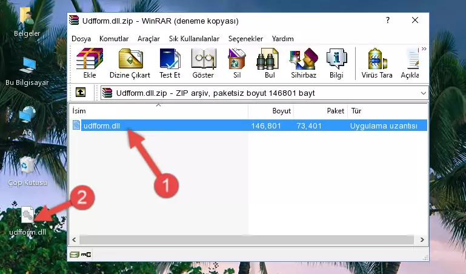
Task: Close the WinRAR window
Action: coord(415,20)
